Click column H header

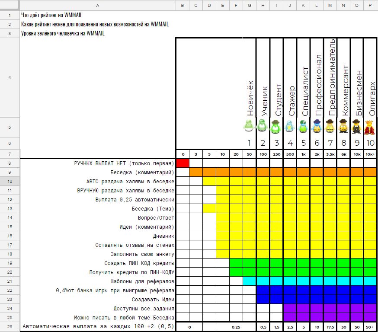point(263,5)
